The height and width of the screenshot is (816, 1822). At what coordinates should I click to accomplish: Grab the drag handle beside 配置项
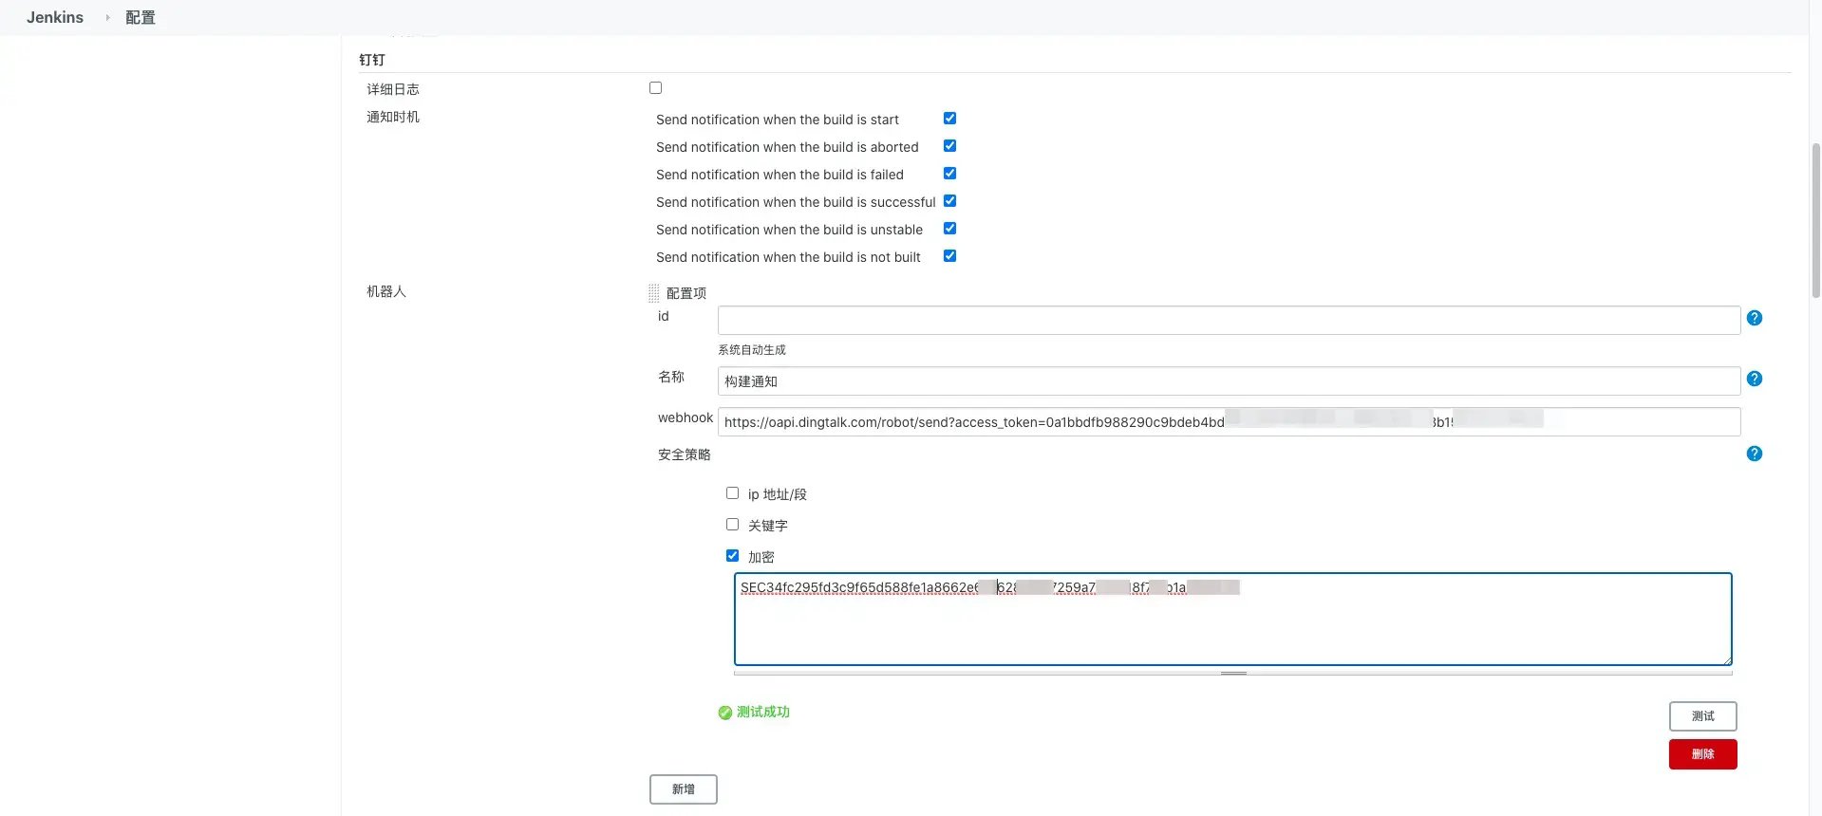[x=653, y=293]
